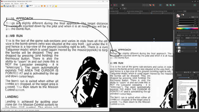
Task: Click the fill/stroke color selector circles
Action: pyautogui.click(x=178, y=16)
